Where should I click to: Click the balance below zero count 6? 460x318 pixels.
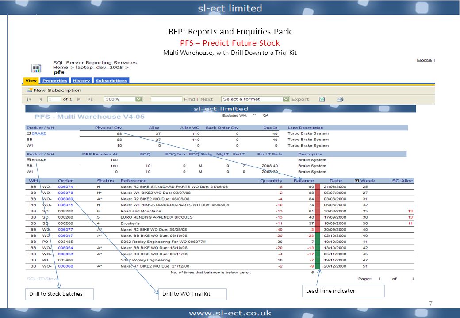point(312,273)
